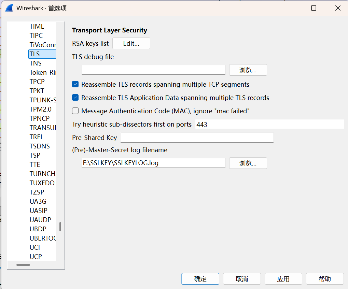Enable reassembling TLS records over TCP segments
348x289 pixels.
pos(75,84)
